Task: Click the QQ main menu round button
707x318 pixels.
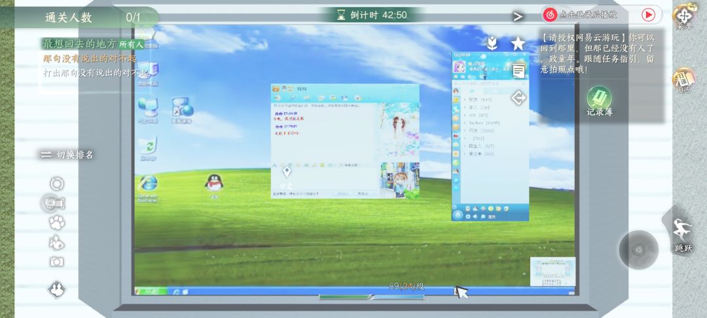Action: [458, 215]
